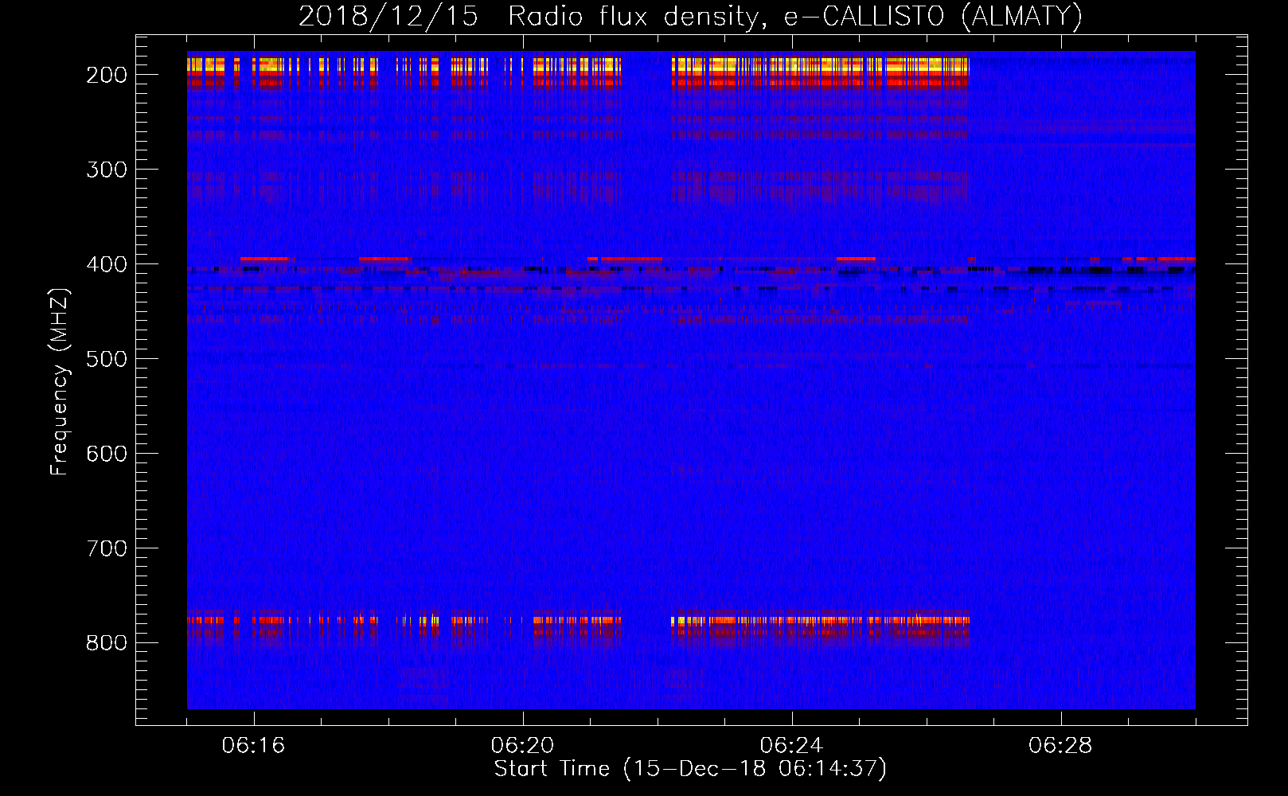Click the 700 frequency tick label
This screenshot has width=1288, height=796.
(107, 548)
